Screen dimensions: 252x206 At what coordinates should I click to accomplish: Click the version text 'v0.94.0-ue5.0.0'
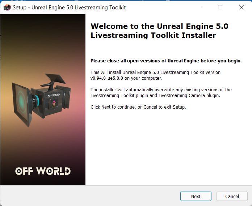(x=107, y=78)
